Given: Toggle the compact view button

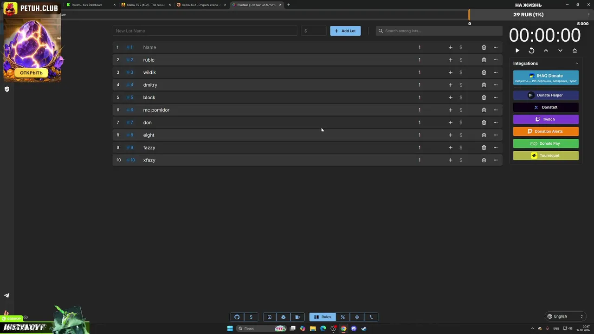Looking at the screenshot, I should [357, 317].
